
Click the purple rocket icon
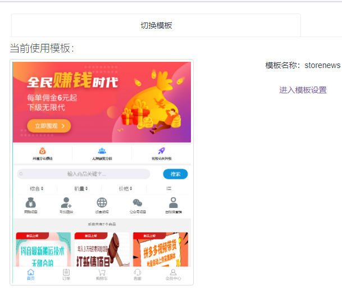point(161,151)
